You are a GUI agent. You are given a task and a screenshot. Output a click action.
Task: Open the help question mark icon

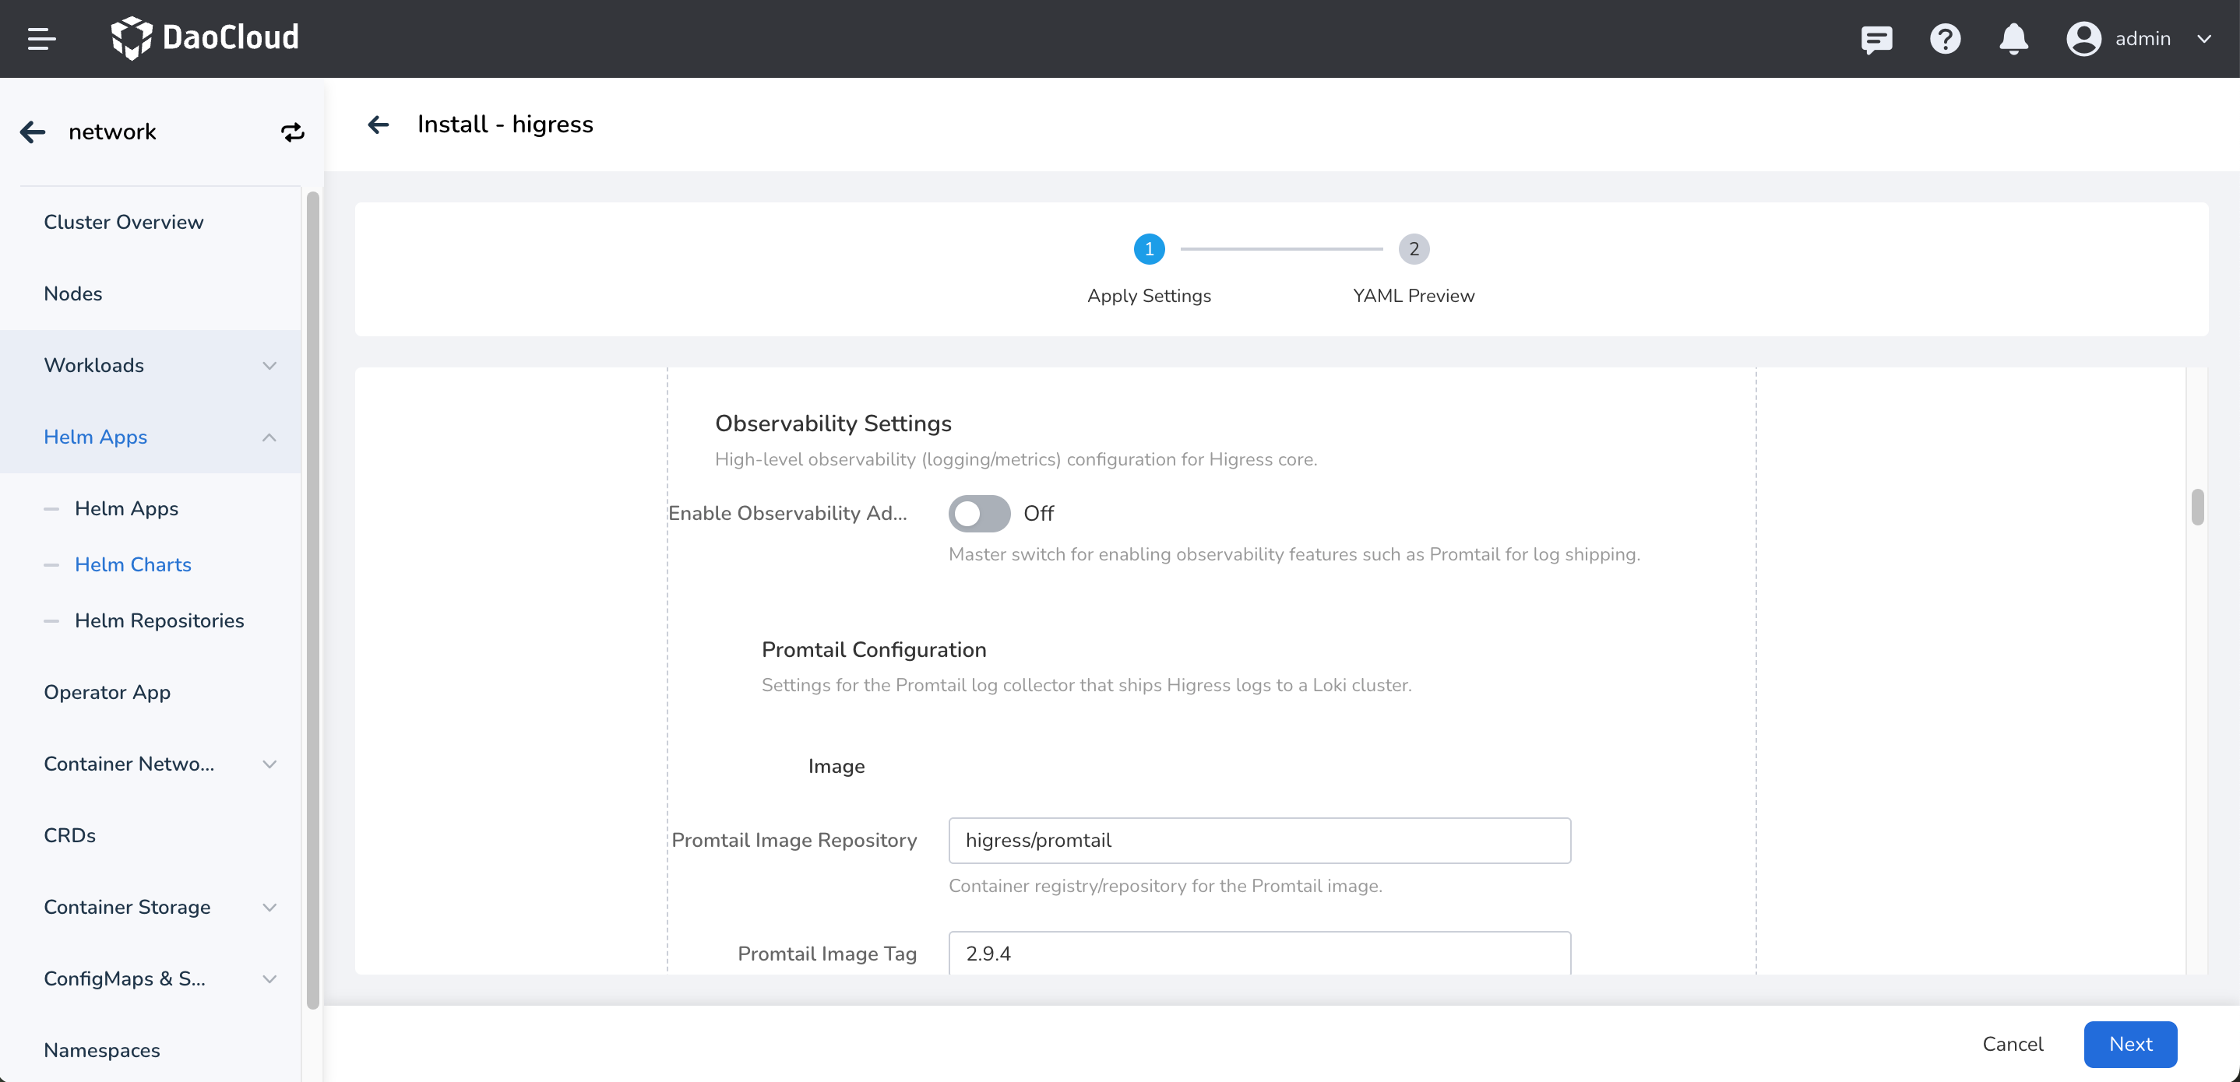[x=1944, y=39]
